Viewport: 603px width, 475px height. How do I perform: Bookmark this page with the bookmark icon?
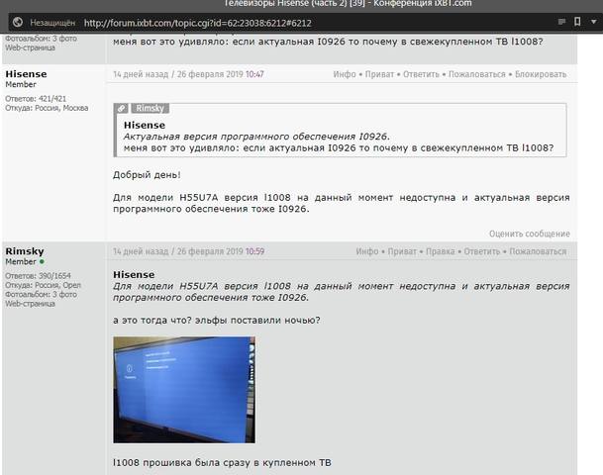[577, 22]
